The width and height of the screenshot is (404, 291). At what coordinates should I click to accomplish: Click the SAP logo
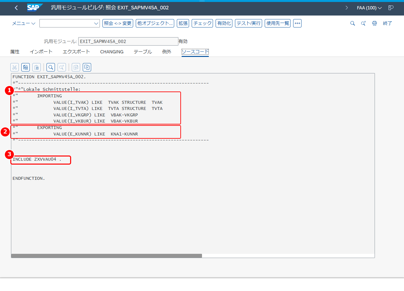point(35,7)
